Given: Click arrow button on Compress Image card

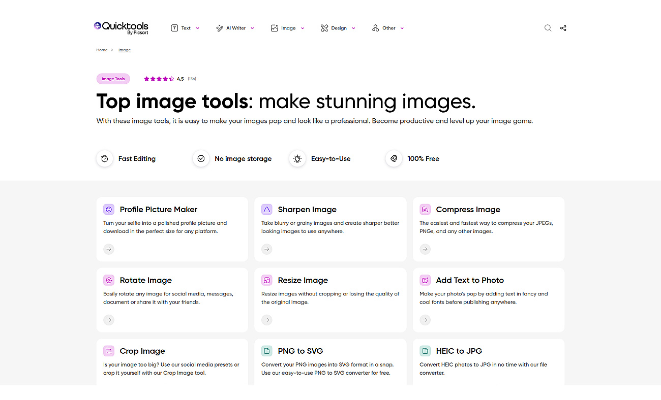Looking at the screenshot, I should pos(425,249).
